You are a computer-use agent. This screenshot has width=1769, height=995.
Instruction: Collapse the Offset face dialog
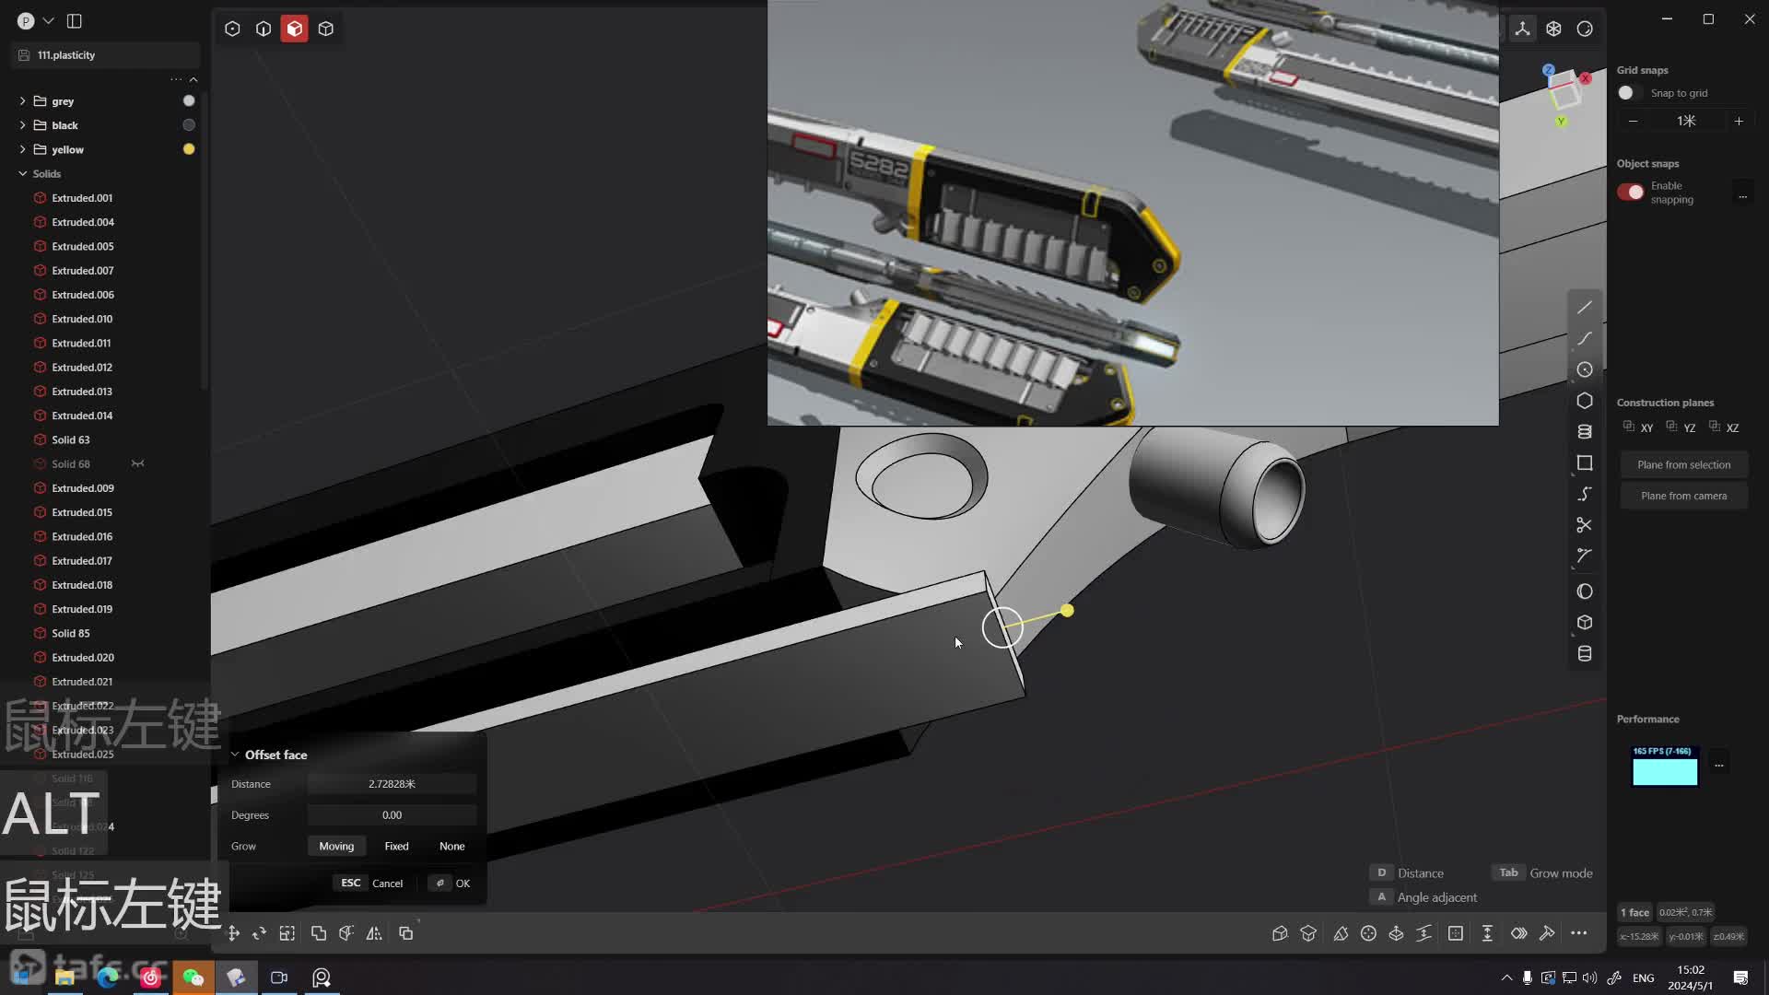pyautogui.click(x=235, y=755)
